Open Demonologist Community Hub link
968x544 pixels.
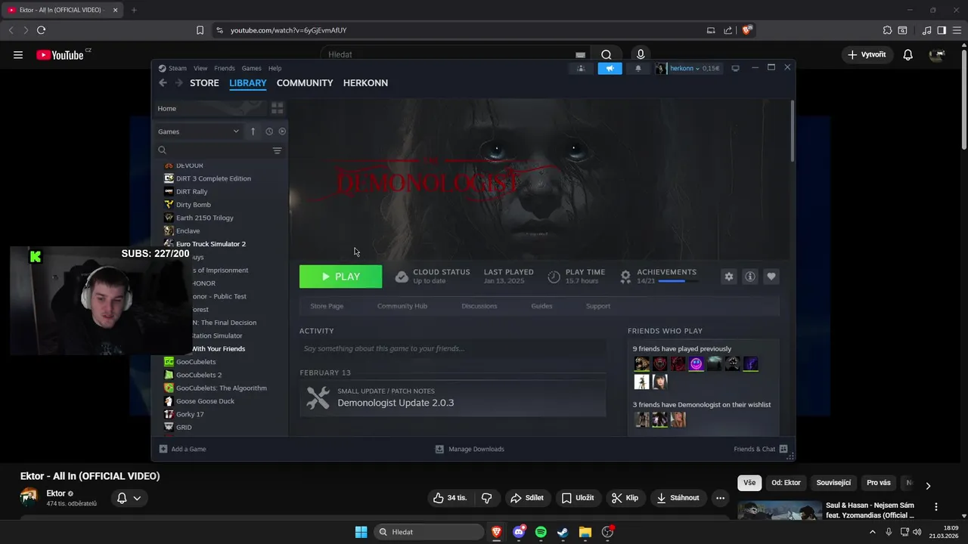(402, 306)
